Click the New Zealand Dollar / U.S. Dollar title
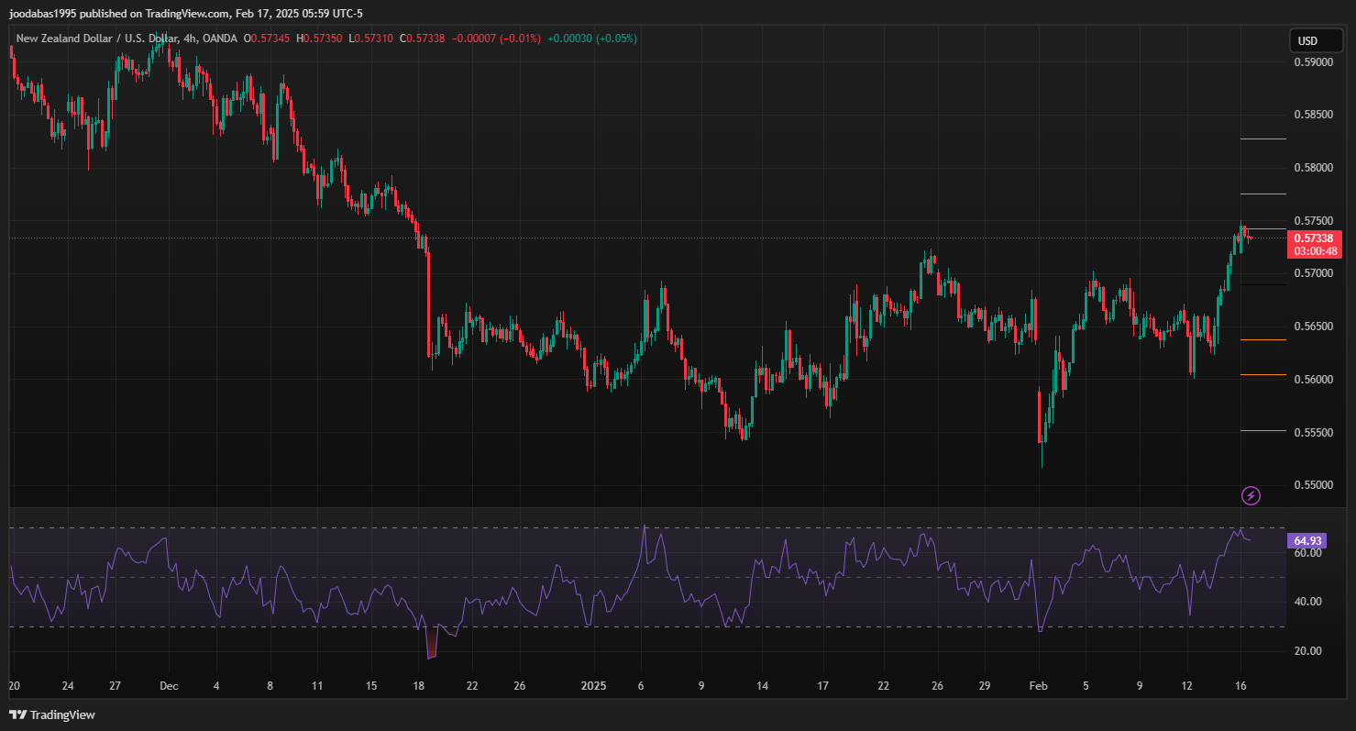1356x731 pixels. (x=96, y=39)
